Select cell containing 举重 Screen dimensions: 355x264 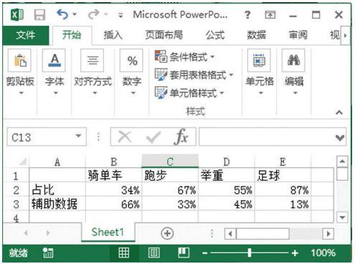[x=227, y=176]
